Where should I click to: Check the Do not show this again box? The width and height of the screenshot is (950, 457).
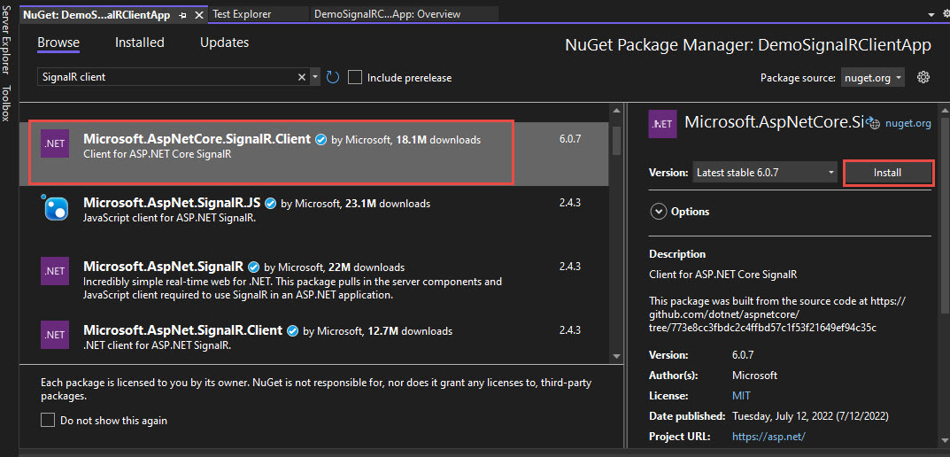coord(48,420)
